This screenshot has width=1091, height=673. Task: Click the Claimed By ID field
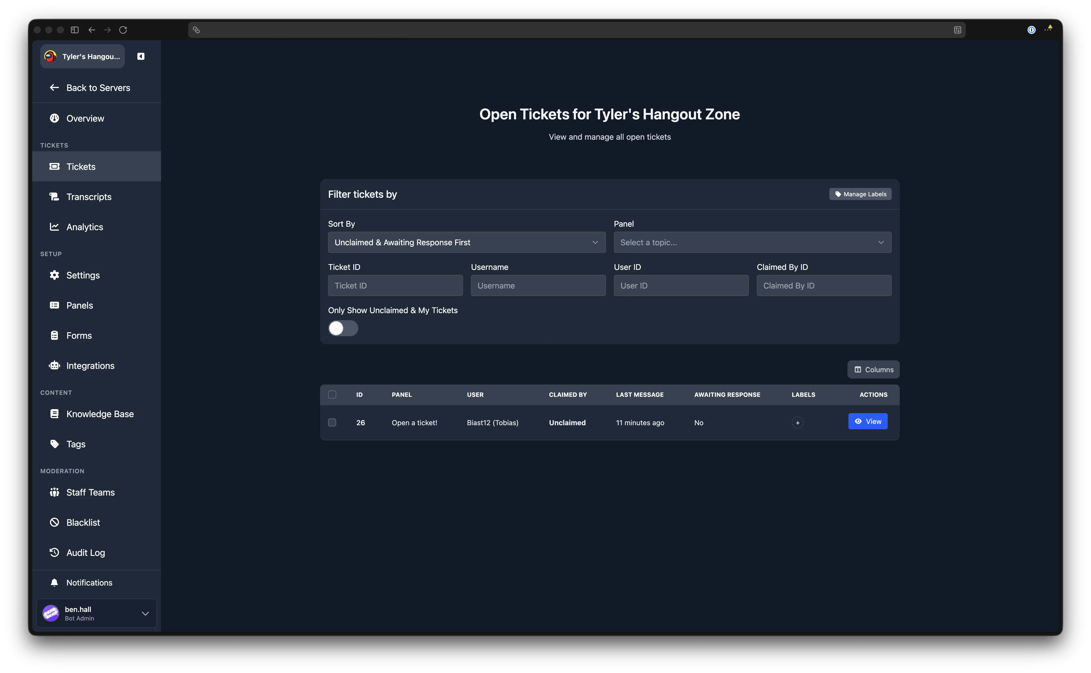click(x=824, y=285)
